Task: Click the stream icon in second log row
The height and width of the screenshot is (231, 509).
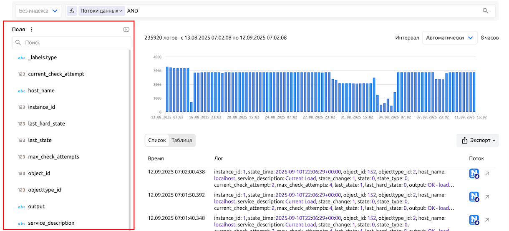Action: [x=474, y=197]
